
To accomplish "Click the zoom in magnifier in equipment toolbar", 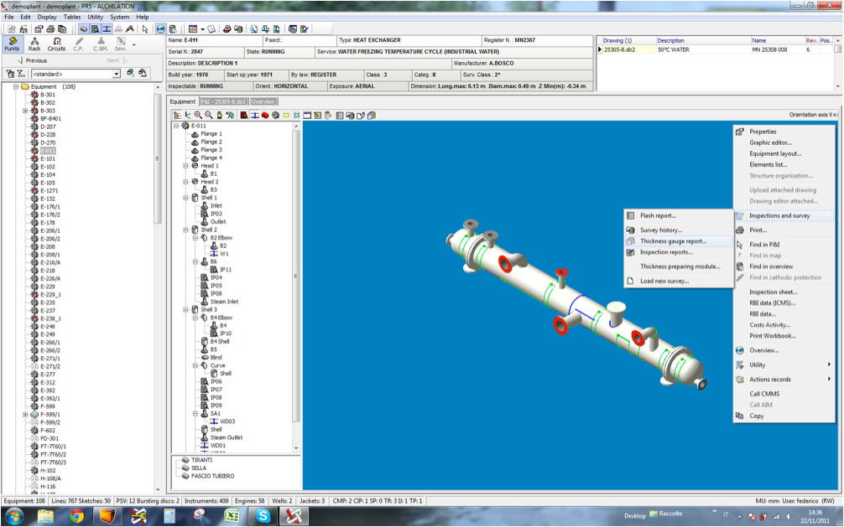I will click(x=198, y=115).
